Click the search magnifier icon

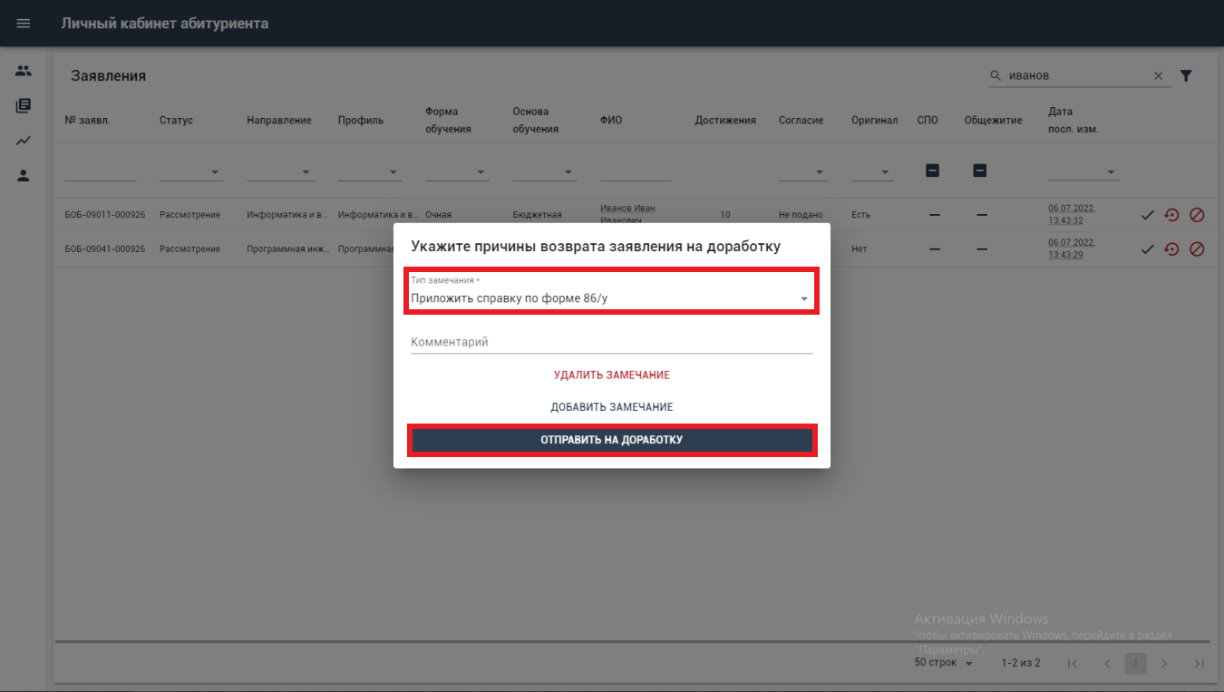click(996, 76)
